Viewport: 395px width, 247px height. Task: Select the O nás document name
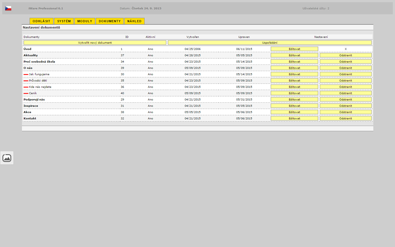[x=28, y=68]
